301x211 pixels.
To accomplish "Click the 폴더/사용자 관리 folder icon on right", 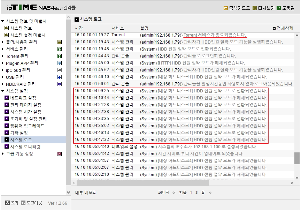I will pyautogui.click(x=60, y=42).
